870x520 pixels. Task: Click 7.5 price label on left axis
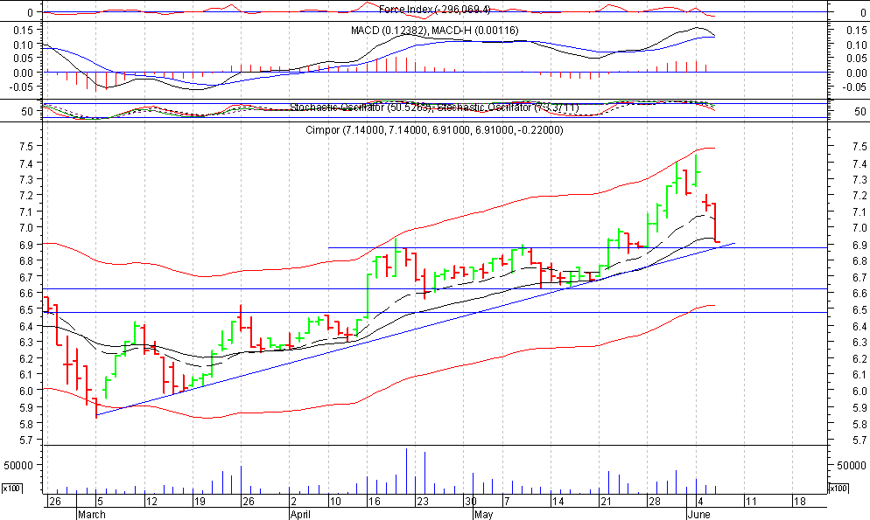tap(28, 146)
